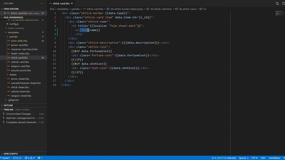
Task: Click the editor minimap preview
Action: [279, 14]
